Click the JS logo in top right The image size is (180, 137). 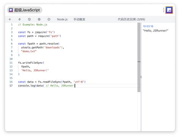169,10
